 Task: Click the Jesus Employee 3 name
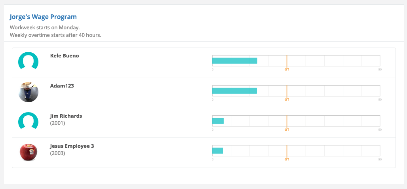pos(72,146)
